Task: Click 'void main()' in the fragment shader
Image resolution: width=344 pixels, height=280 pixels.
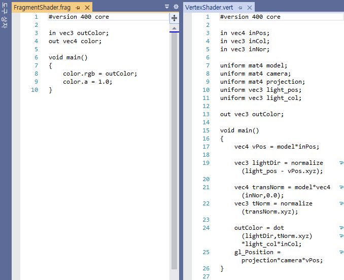Action: tap(68, 57)
